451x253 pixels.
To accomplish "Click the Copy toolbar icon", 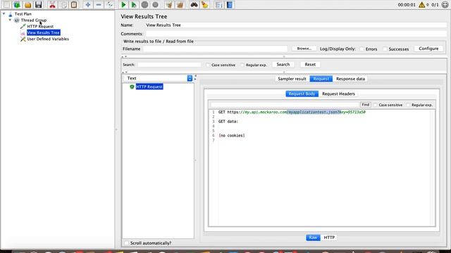I will tap(63, 5).
